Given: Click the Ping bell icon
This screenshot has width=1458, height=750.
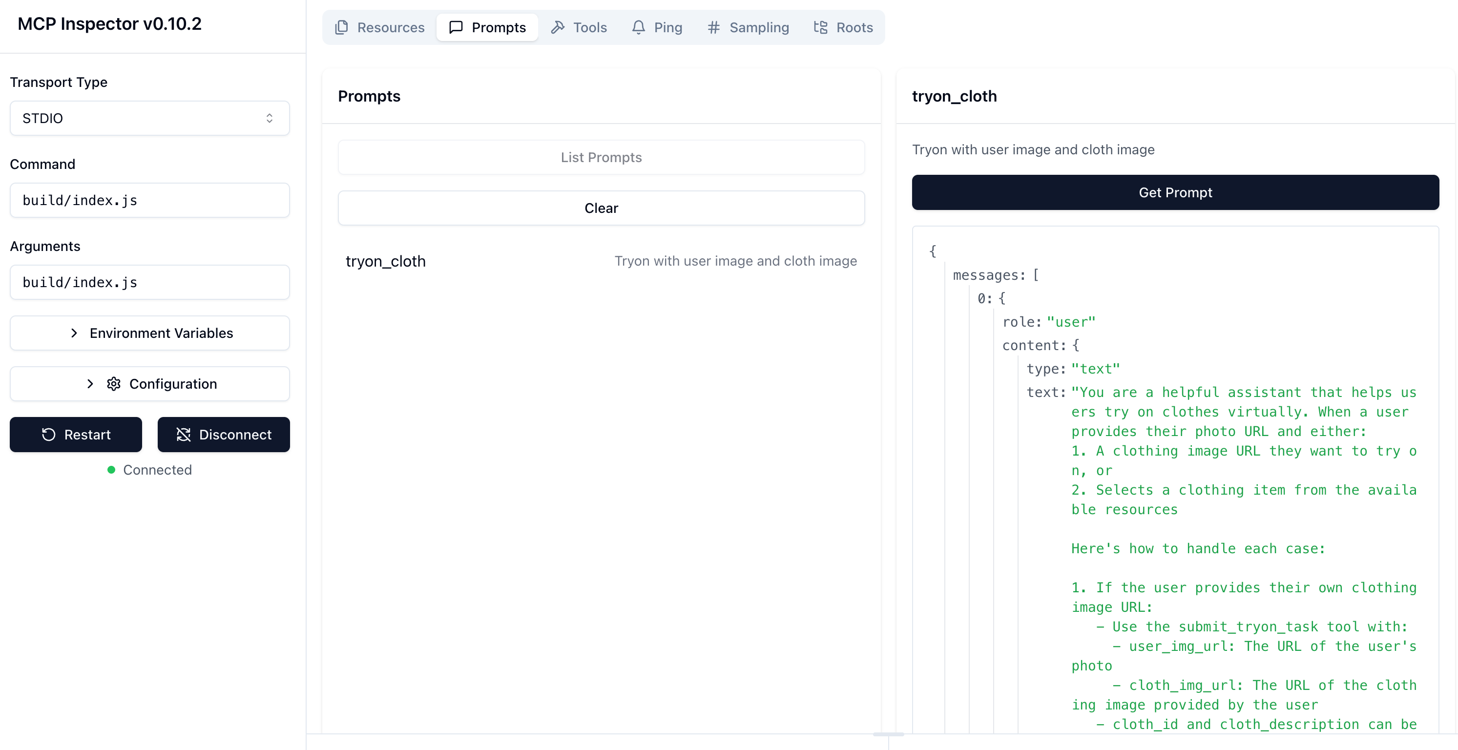Looking at the screenshot, I should click(639, 27).
